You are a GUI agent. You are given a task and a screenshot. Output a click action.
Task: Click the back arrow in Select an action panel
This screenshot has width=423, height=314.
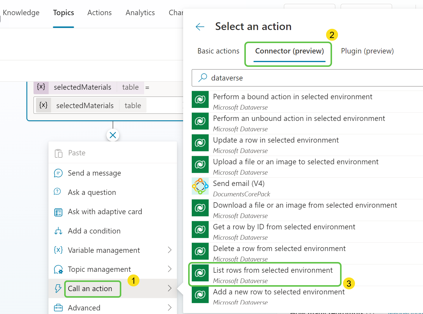[x=200, y=27]
